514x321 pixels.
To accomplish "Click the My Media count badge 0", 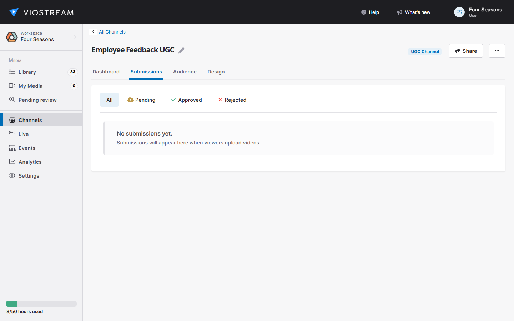I will tap(74, 86).
